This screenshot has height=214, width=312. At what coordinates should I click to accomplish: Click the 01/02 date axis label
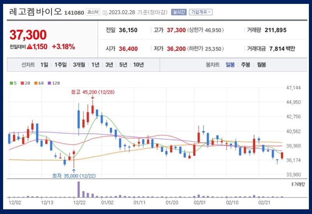[107, 202]
